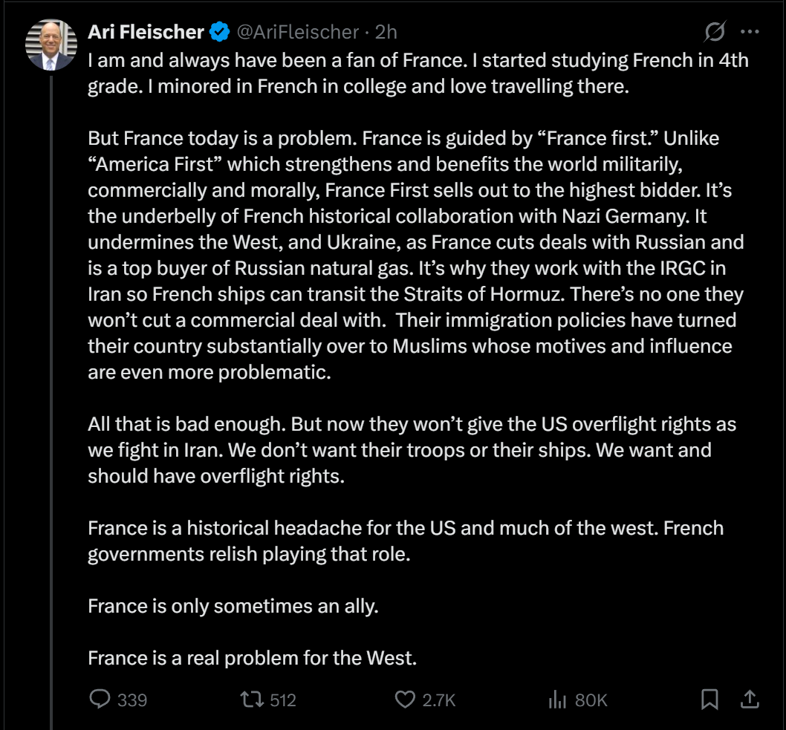
Task: Click the views bar chart icon
Action: point(557,699)
